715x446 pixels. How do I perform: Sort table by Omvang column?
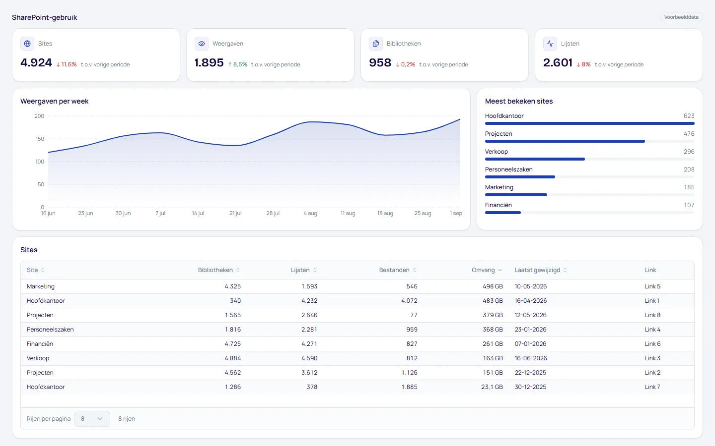487,270
